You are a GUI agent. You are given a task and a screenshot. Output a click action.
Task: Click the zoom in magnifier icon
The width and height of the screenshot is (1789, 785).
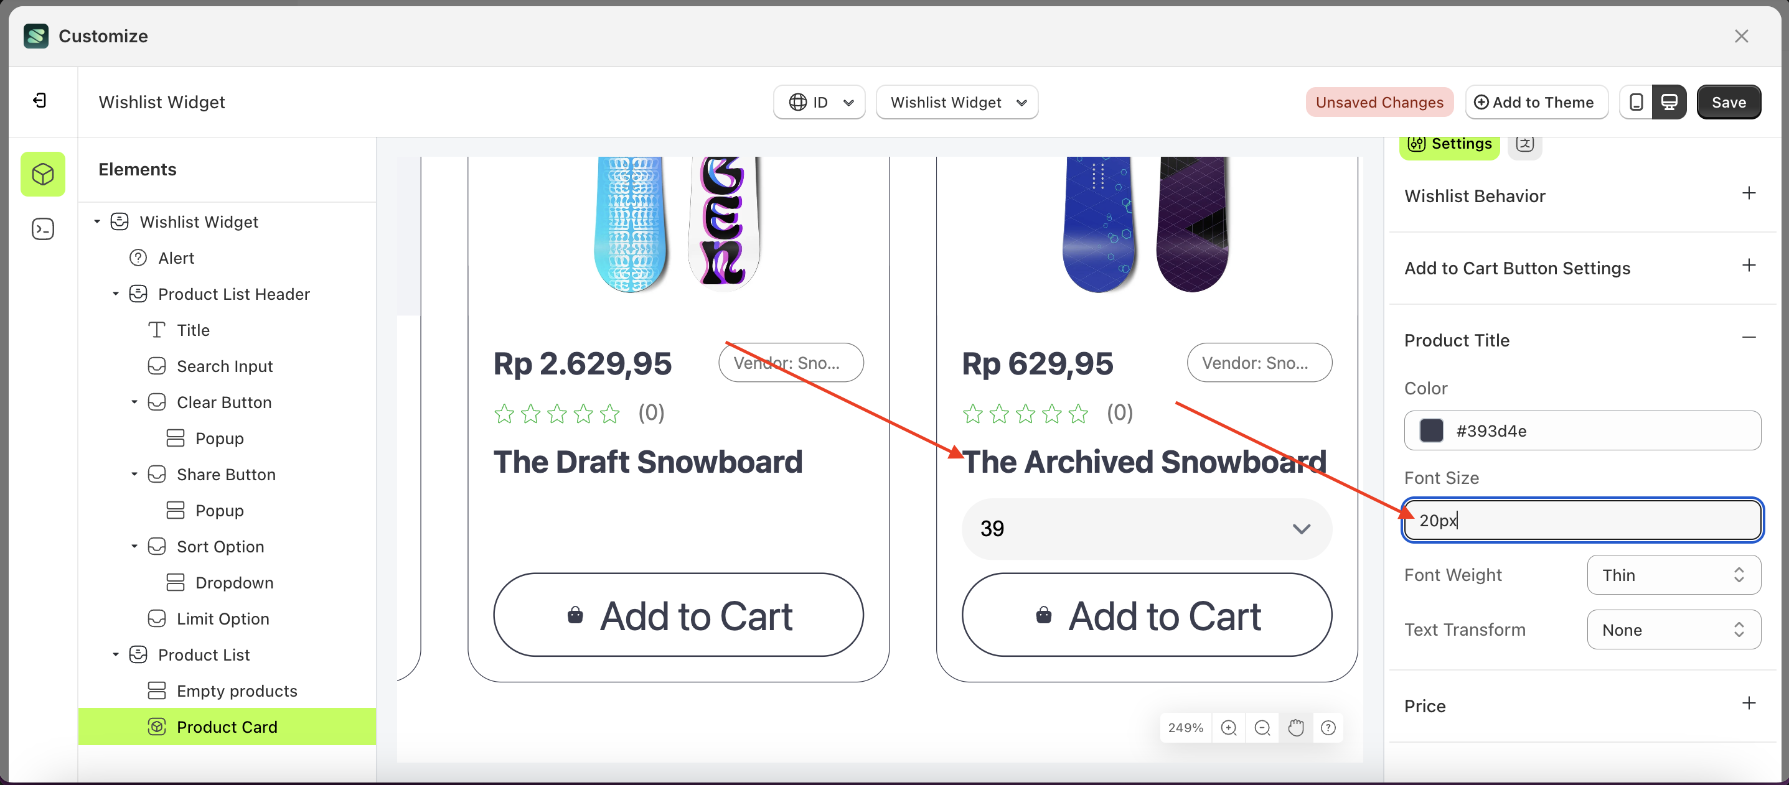1228,727
